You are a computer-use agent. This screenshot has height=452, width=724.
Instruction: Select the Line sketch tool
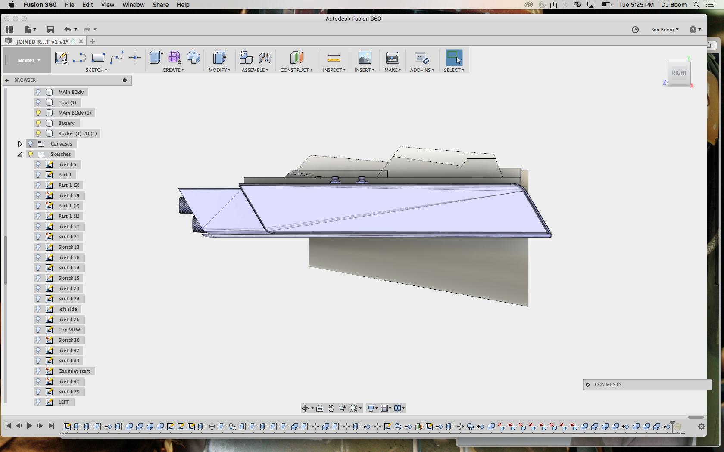(80, 58)
